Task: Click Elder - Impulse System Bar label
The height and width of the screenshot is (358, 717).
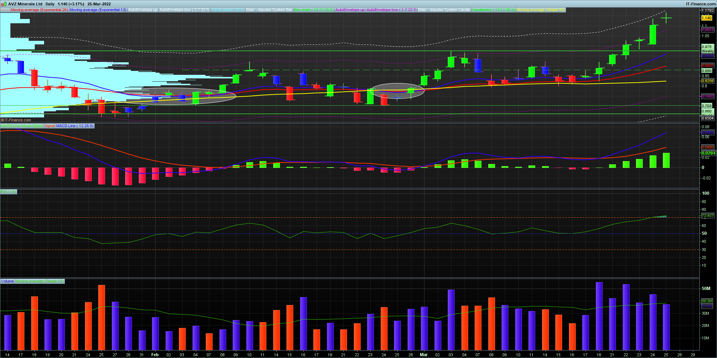Action: [x=269, y=10]
